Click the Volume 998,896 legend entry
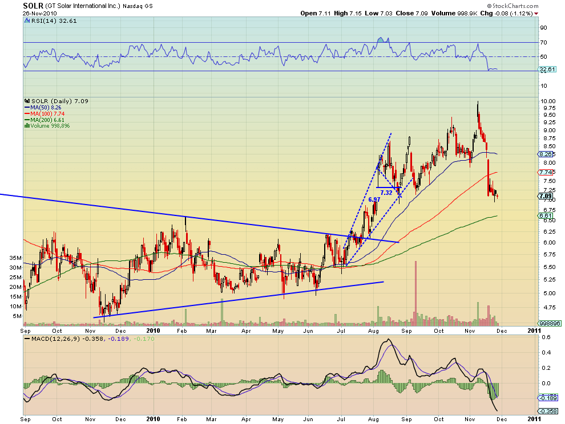 tap(50, 126)
